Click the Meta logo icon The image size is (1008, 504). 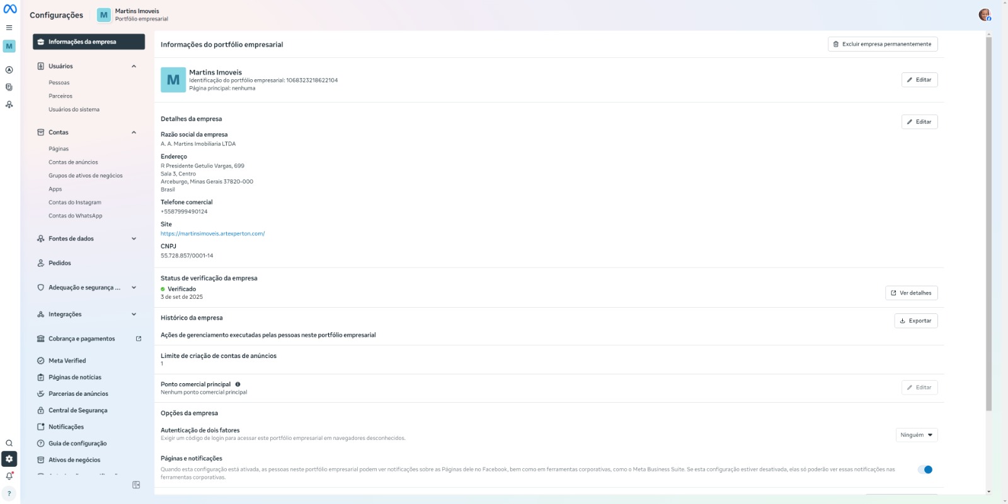10,9
